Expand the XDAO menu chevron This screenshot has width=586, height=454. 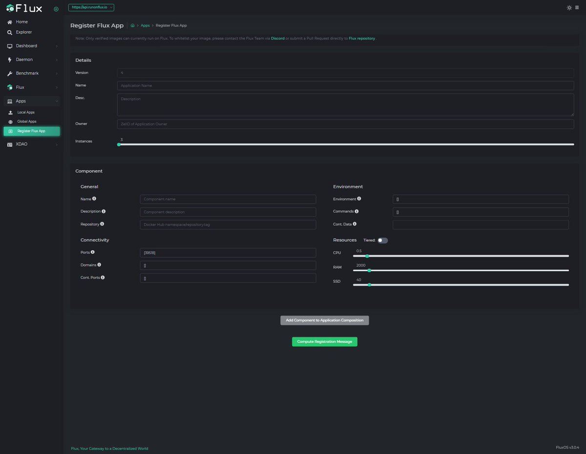57,144
